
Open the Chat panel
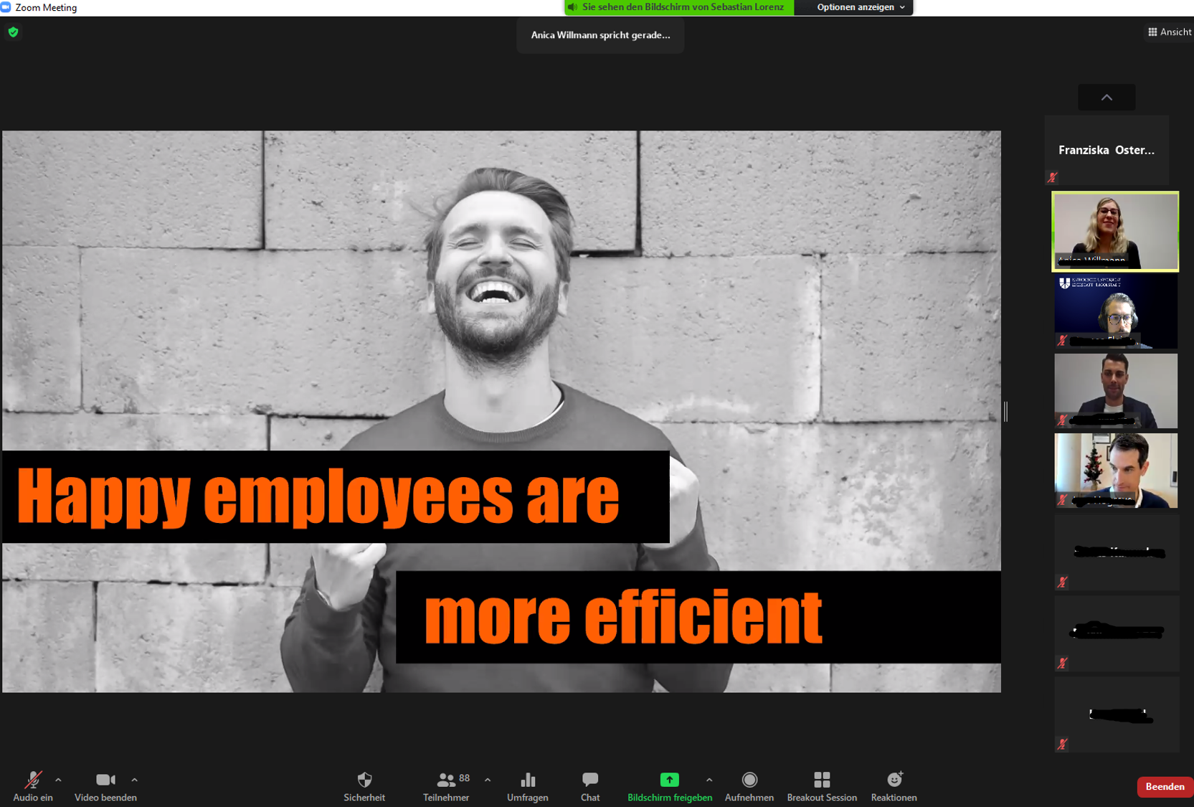coord(589,780)
